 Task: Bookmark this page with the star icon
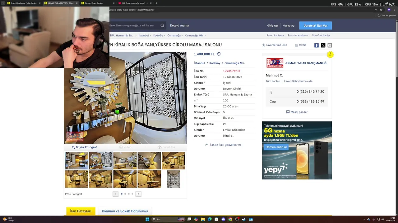point(381,10)
